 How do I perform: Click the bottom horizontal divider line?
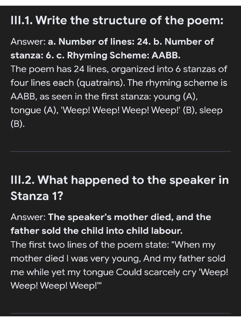120,314
